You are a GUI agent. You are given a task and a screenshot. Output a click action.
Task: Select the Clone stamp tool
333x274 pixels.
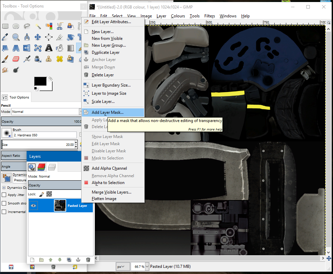(49, 59)
